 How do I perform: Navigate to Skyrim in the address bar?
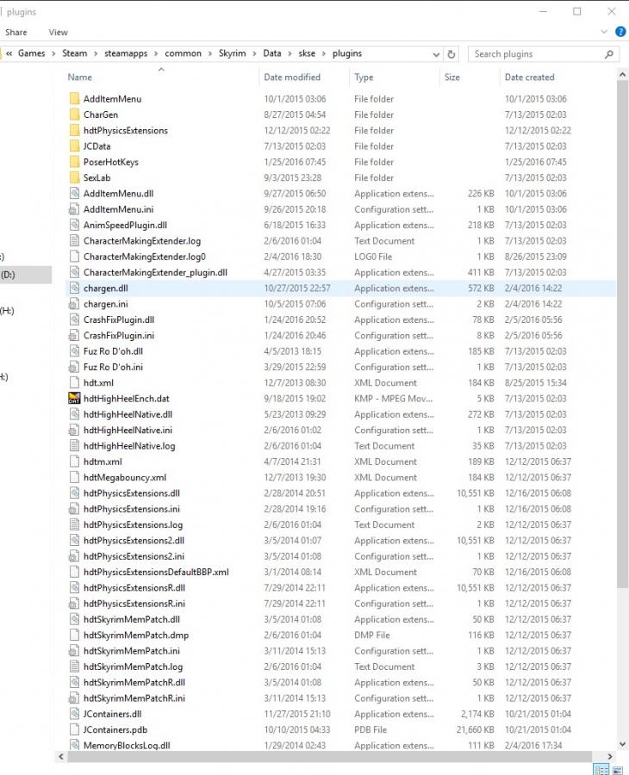[232, 53]
